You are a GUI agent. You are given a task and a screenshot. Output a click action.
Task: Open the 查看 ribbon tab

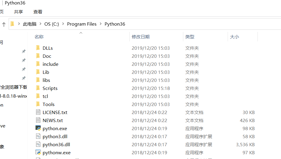tap(38, 12)
